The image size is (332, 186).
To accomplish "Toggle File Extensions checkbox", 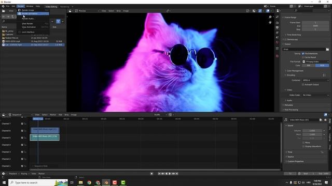I will coord(303,54).
